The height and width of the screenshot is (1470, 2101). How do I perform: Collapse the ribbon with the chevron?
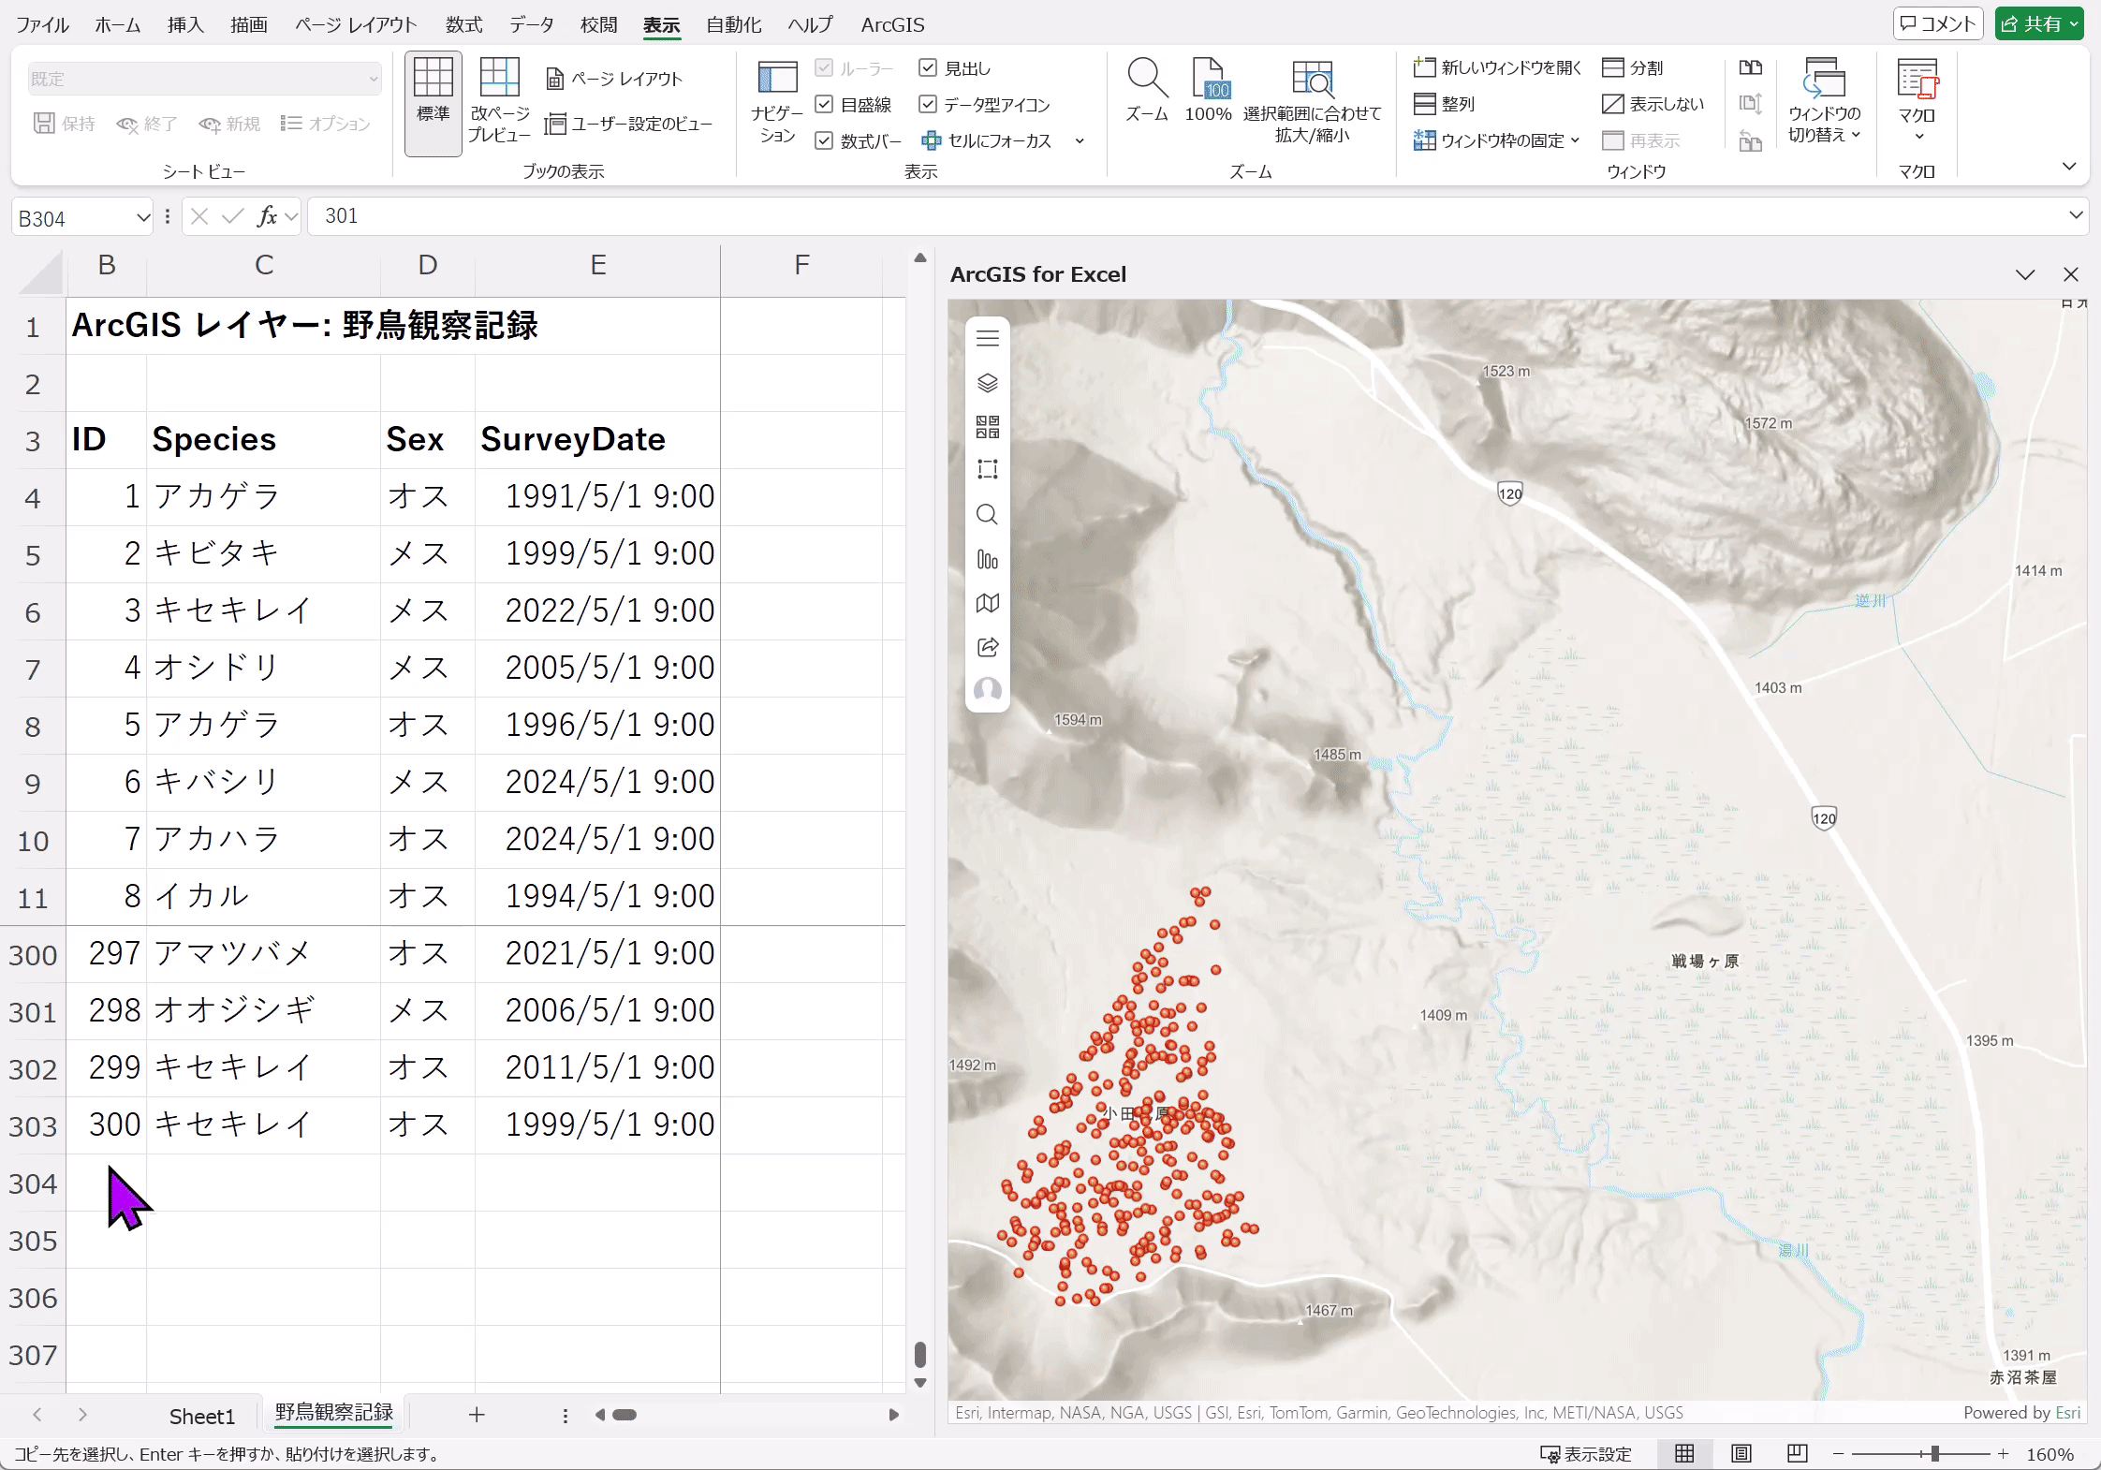point(2069,166)
